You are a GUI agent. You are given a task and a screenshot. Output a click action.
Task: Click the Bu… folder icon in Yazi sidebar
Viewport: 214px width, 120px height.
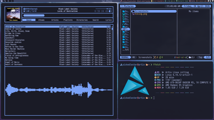[123, 11]
